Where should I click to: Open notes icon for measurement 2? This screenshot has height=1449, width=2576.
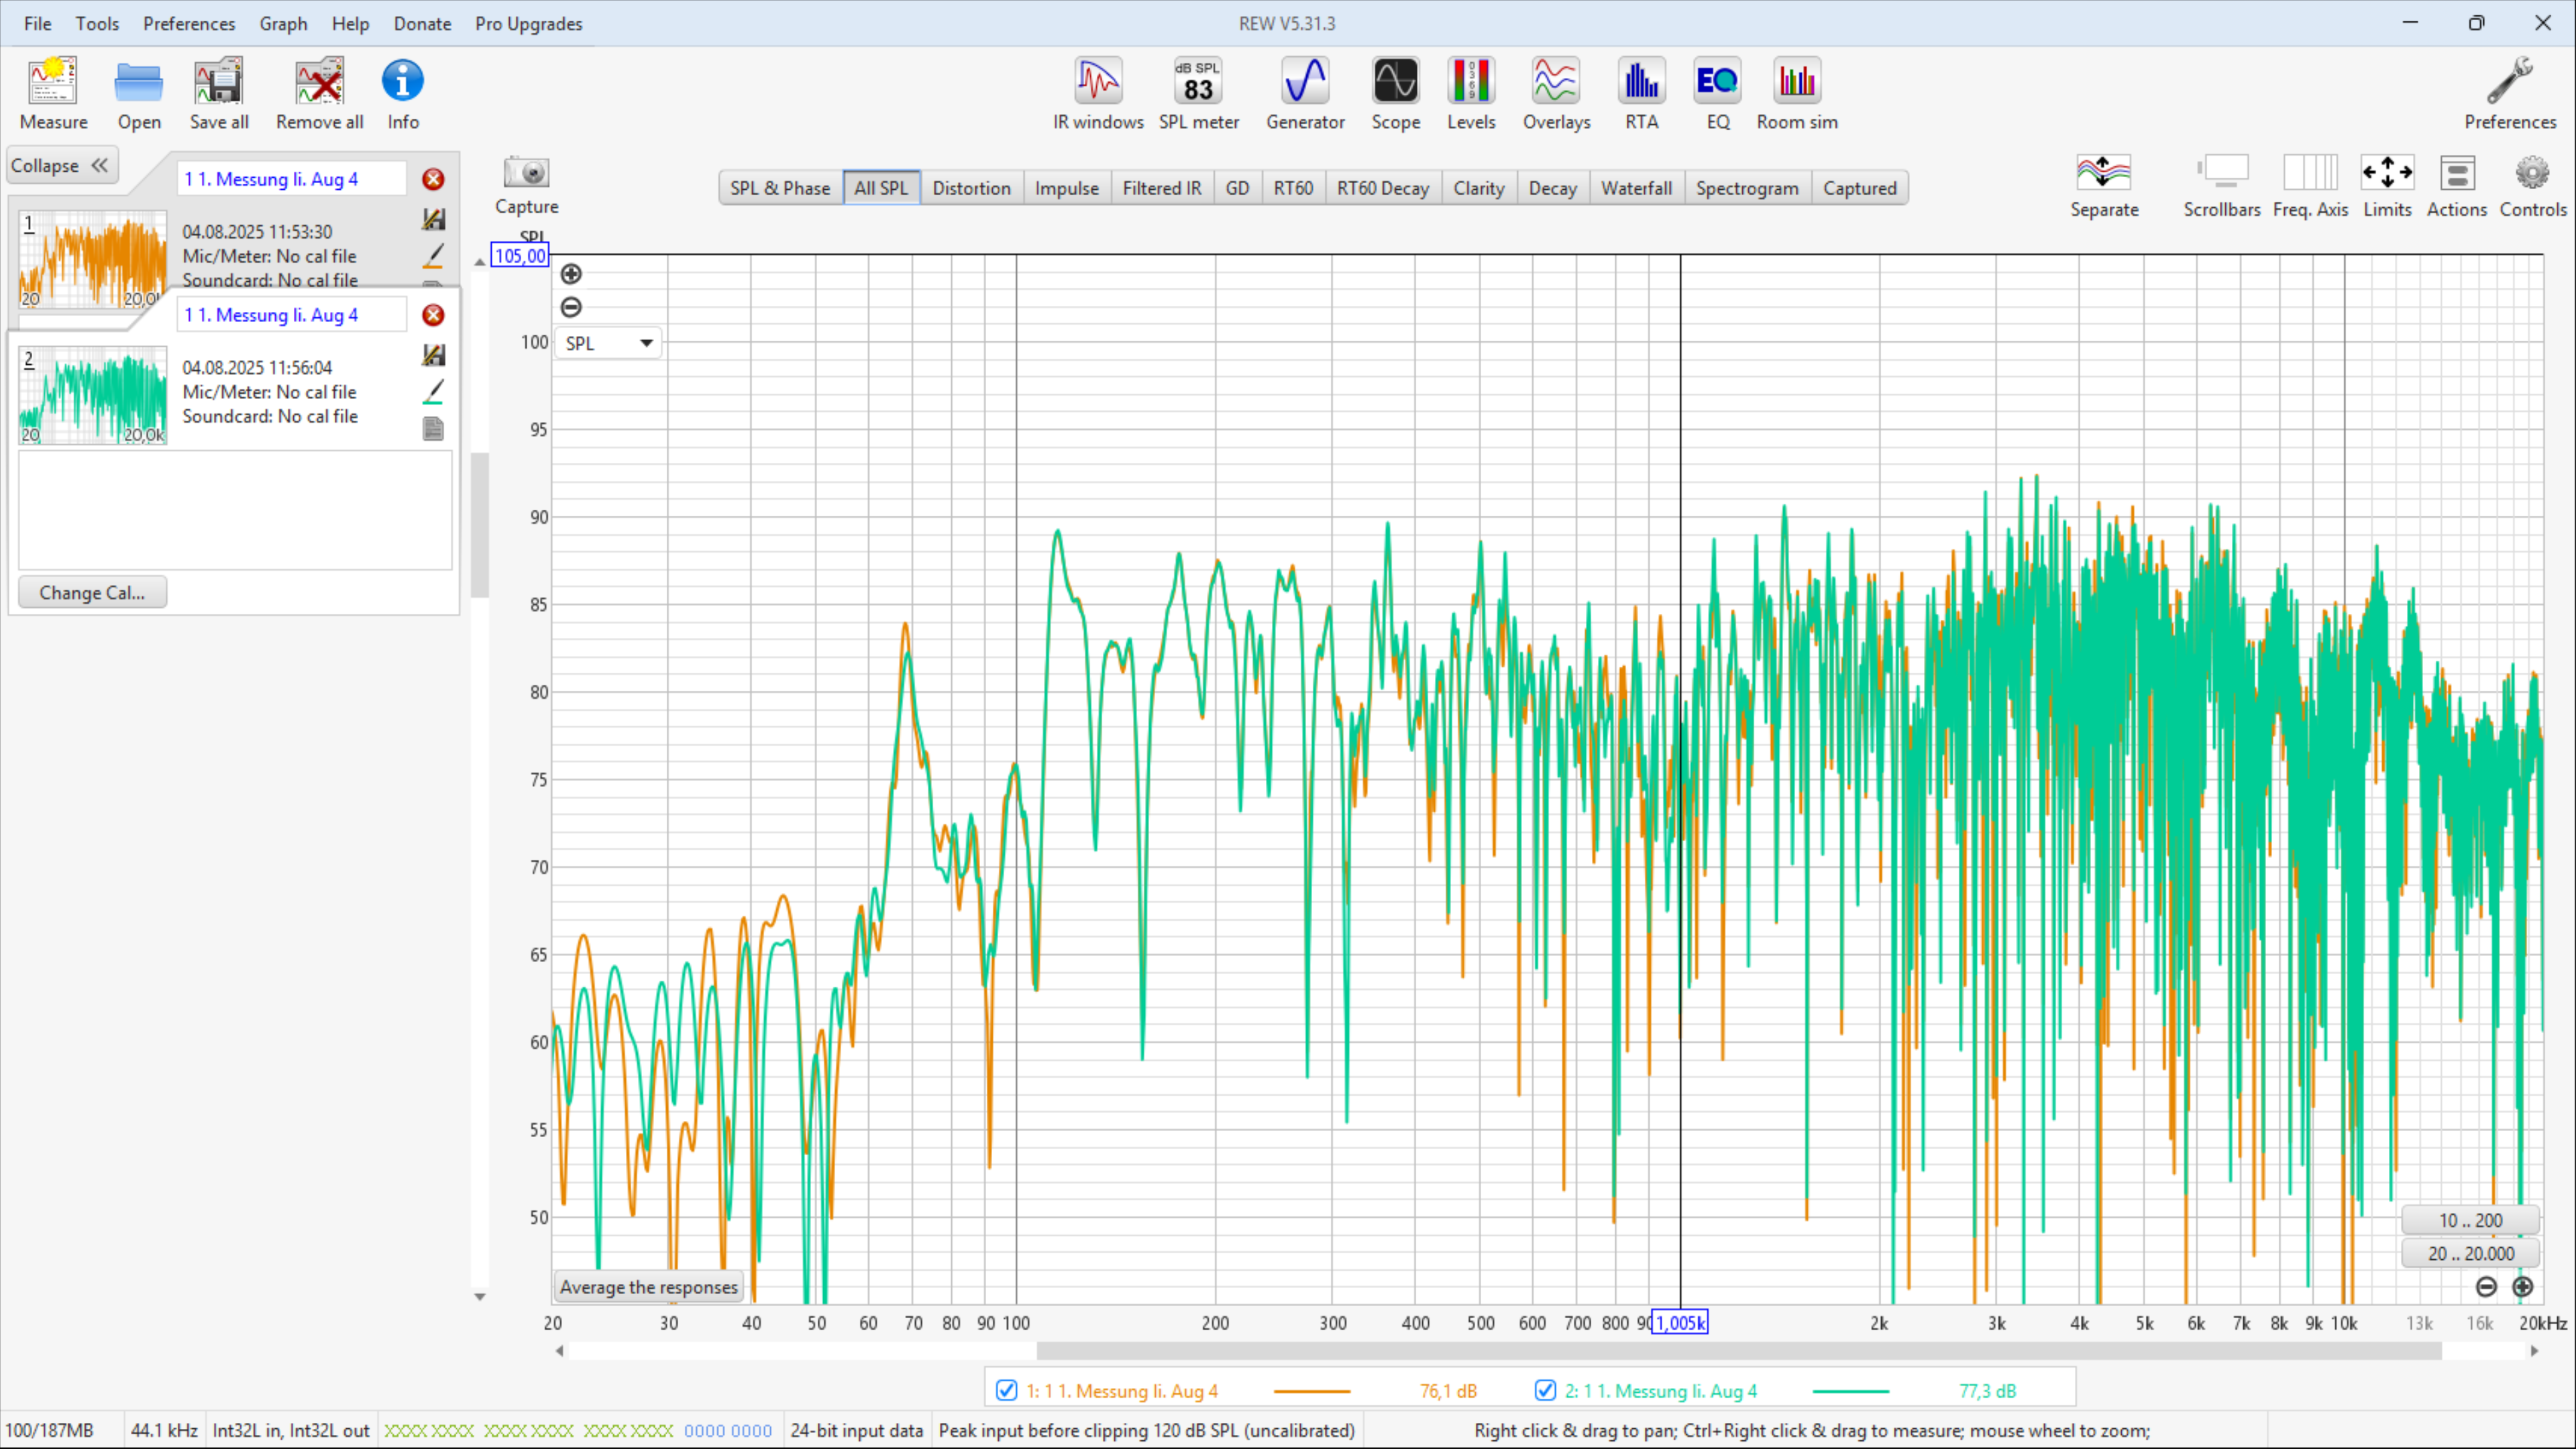click(433, 429)
